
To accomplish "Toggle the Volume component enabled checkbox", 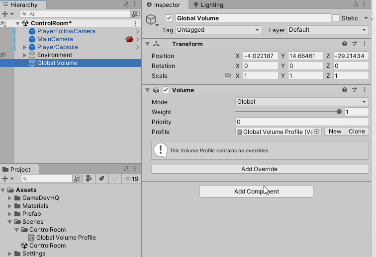I will click(x=166, y=90).
